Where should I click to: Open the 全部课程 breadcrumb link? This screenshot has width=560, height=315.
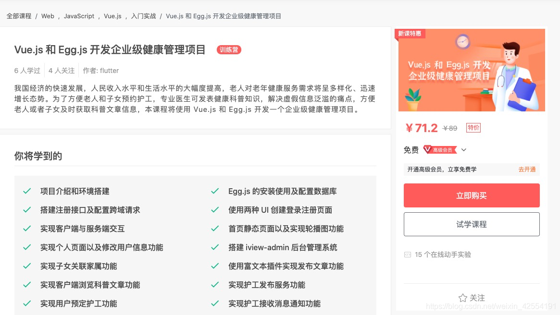(19, 16)
